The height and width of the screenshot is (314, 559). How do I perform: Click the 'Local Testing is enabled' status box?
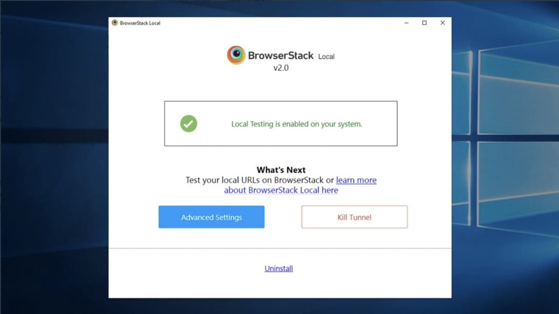click(281, 124)
